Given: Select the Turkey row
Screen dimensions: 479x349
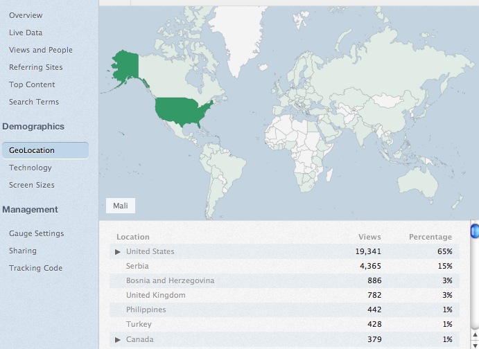Looking at the screenshot, I should tap(284, 324).
